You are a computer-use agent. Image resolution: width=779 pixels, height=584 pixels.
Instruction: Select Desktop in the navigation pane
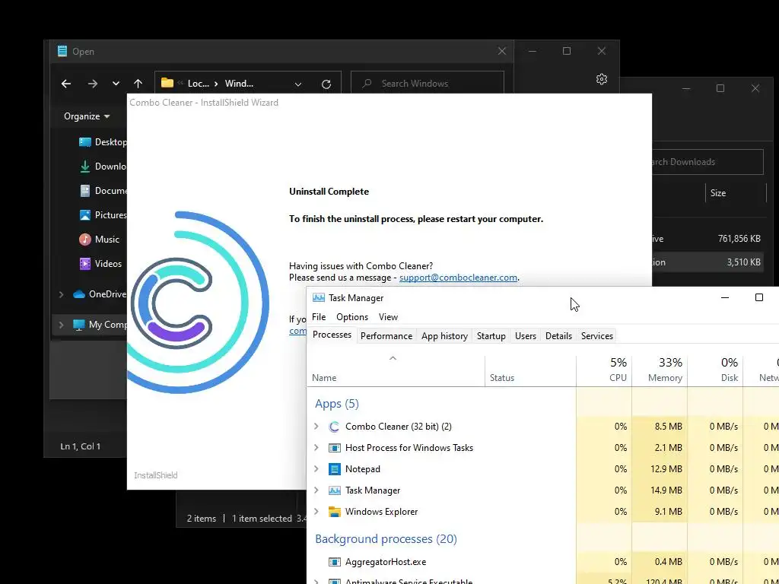103,142
